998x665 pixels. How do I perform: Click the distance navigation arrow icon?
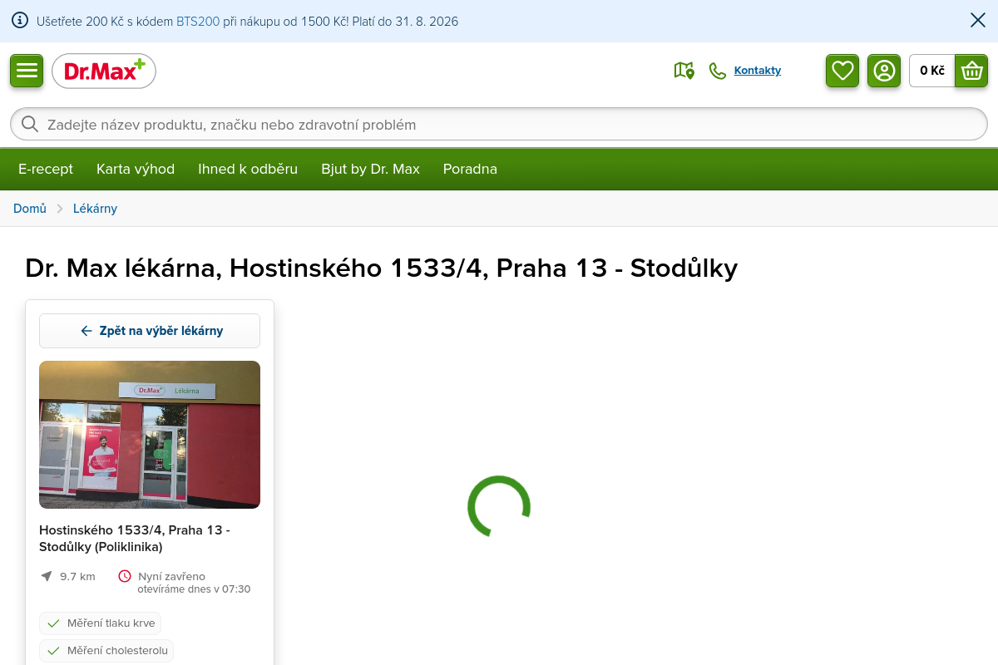point(47,576)
